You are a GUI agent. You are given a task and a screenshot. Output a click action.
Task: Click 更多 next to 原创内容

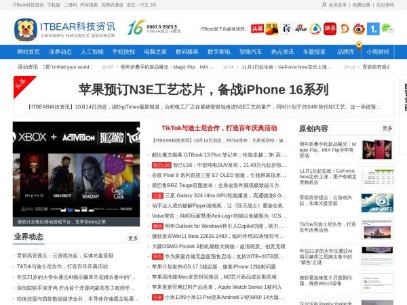tap(387, 128)
